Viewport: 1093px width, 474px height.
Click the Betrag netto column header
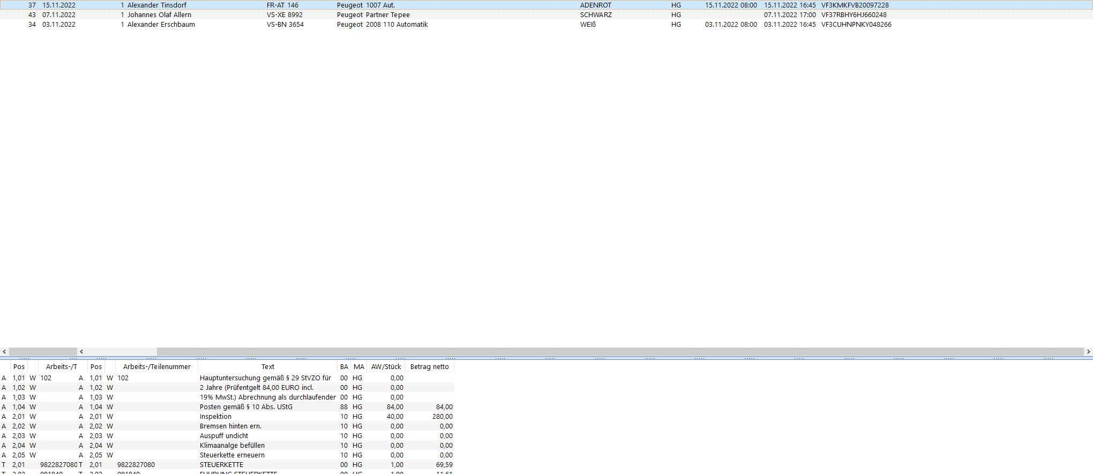[x=429, y=367]
